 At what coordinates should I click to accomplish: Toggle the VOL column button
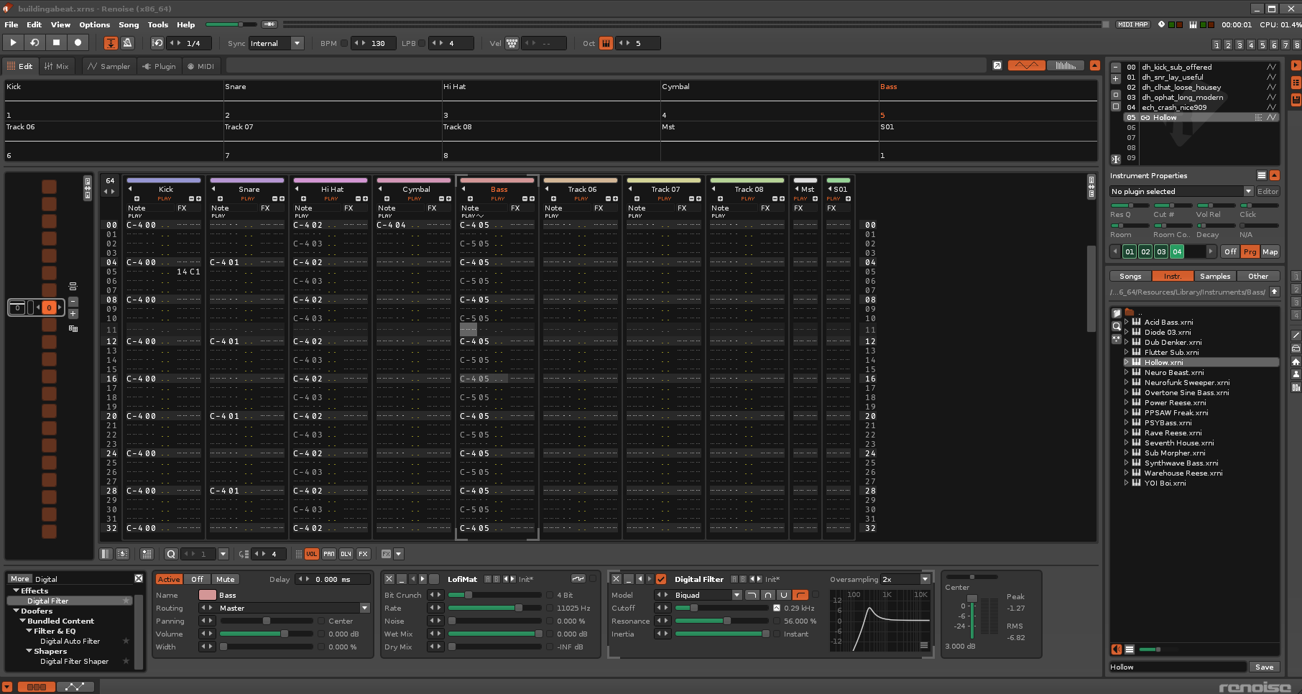(x=311, y=554)
